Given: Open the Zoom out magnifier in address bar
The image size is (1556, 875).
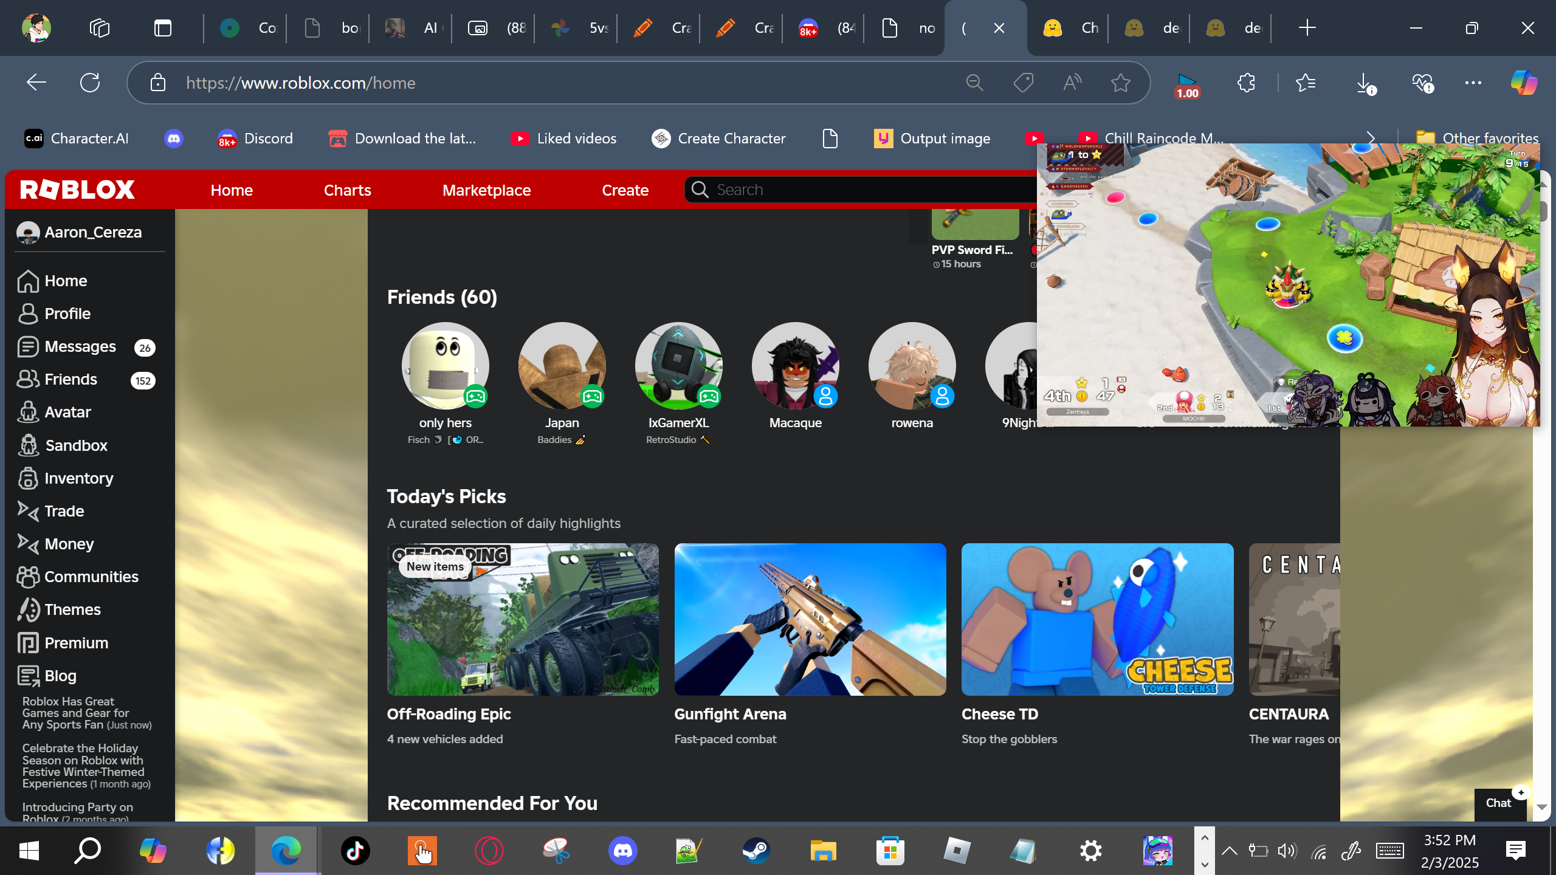Looking at the screenshot, I should pyautogui.click(x=975, y=83).
